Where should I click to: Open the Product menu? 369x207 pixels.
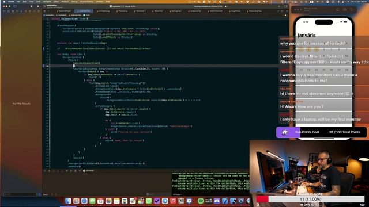[65, 2]
